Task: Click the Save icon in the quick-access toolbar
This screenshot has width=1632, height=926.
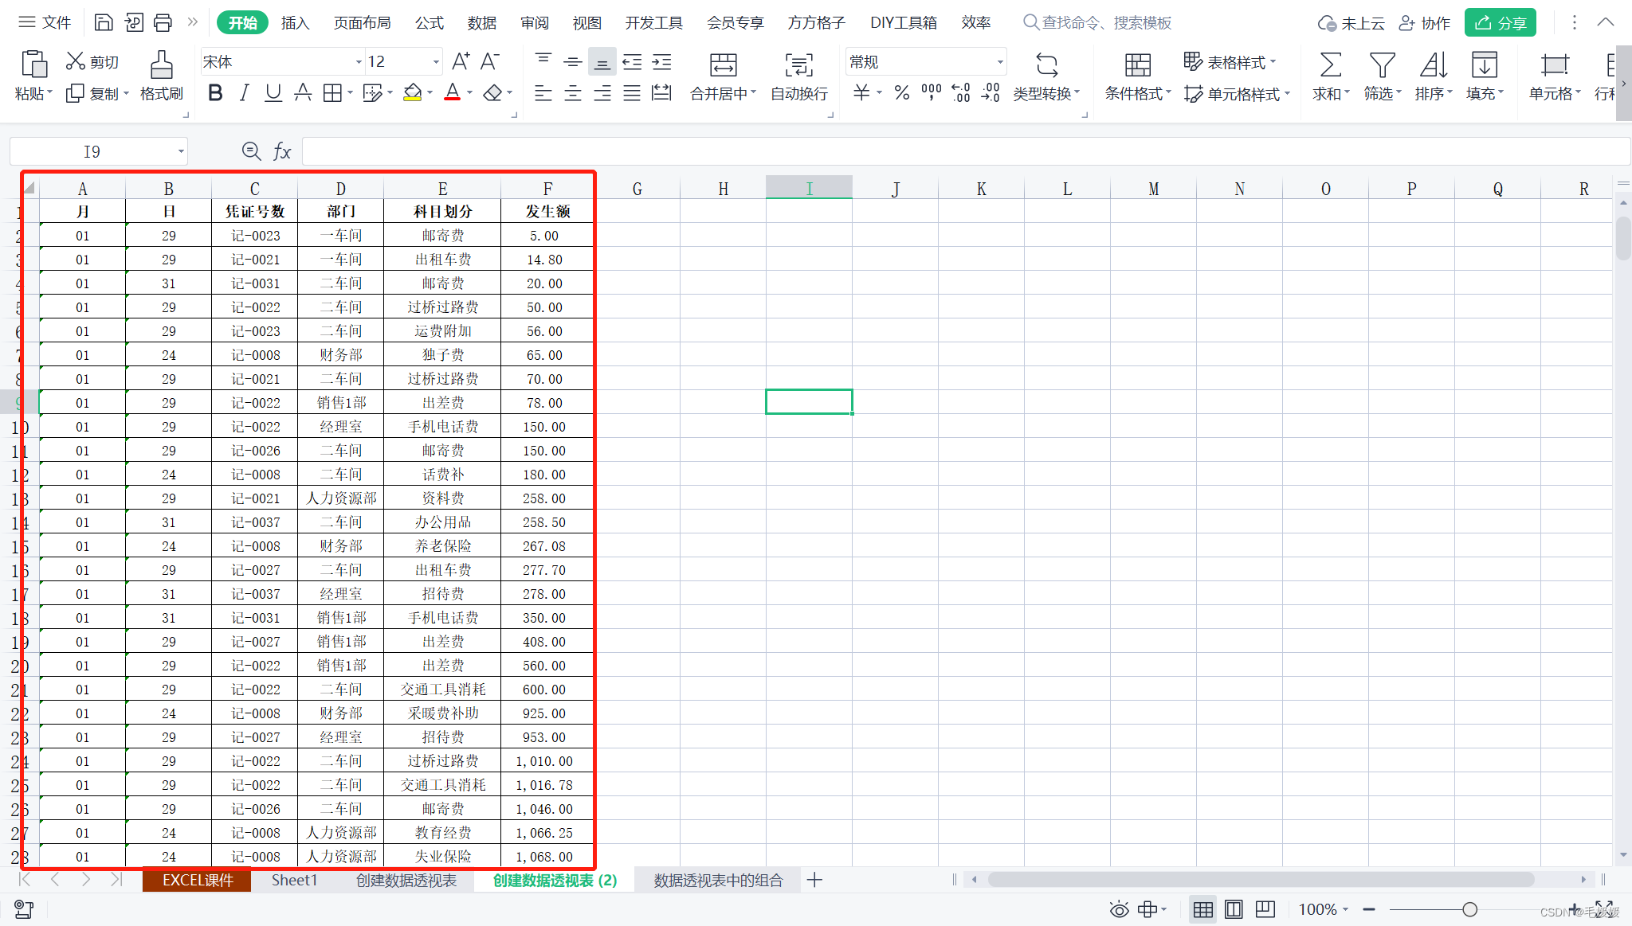Action: pos(104,22)
